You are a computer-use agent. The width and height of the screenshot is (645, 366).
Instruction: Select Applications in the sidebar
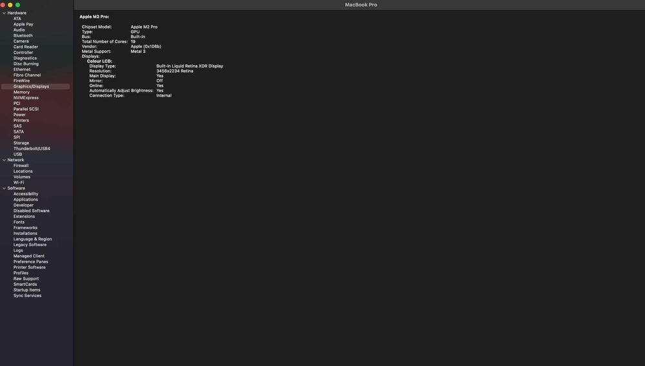26,200
